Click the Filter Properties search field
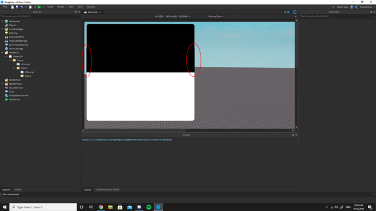 (336, 16)
